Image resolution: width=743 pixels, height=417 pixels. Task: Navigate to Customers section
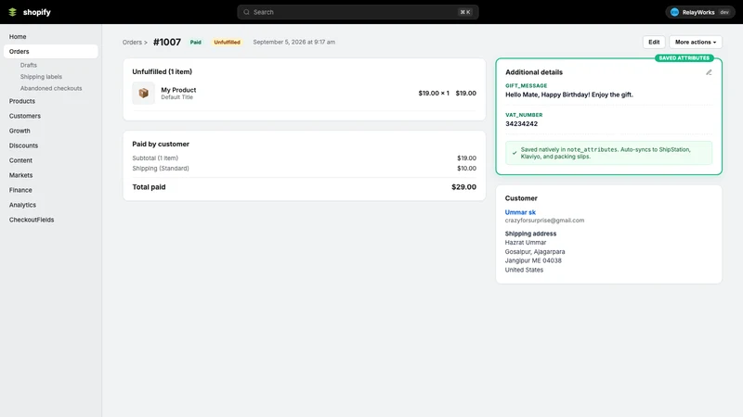[x=25, y=116]
